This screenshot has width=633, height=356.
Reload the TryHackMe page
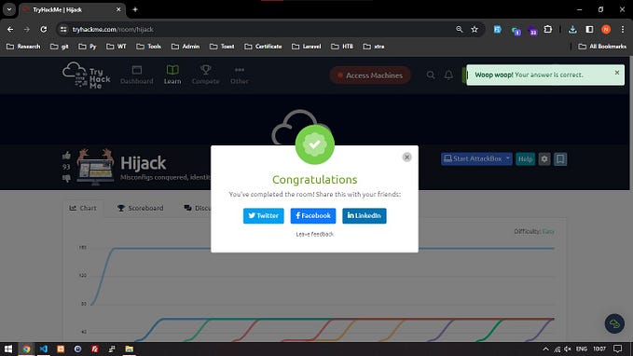click(x=44, y=30)
